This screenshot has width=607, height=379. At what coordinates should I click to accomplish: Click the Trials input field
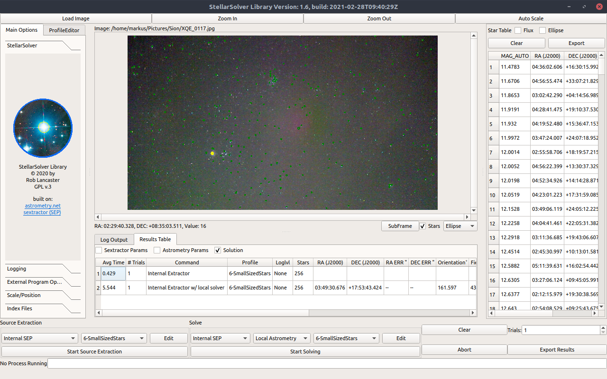tap(561, 330)
